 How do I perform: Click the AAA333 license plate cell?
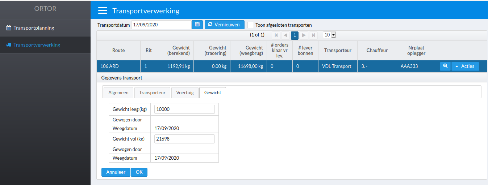pos(416,66)
